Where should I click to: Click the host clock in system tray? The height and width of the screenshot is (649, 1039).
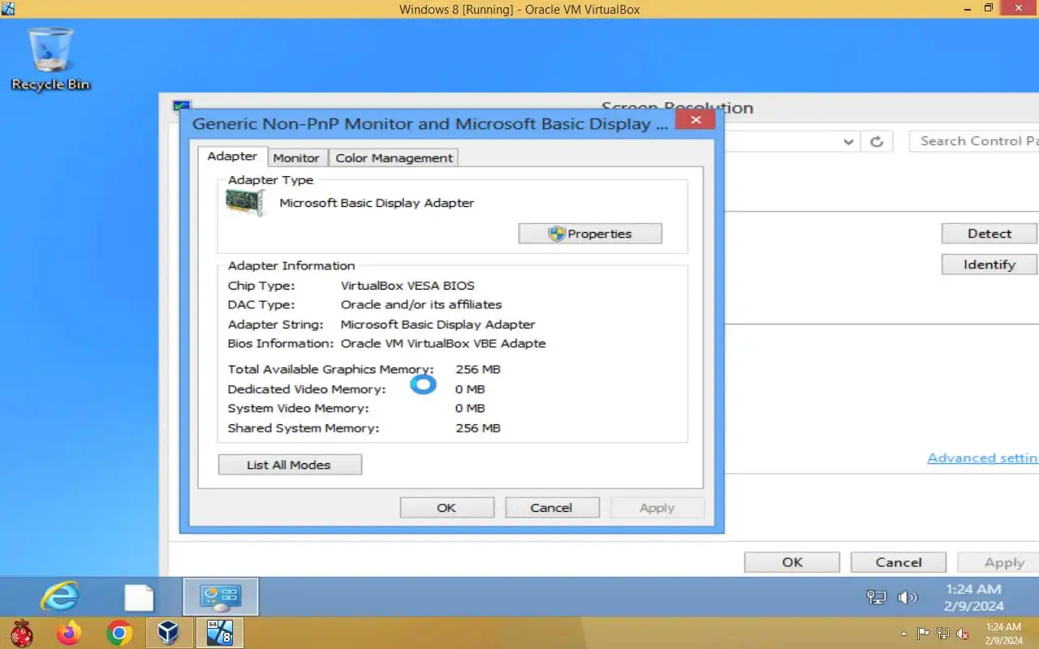pos(1003,634)
